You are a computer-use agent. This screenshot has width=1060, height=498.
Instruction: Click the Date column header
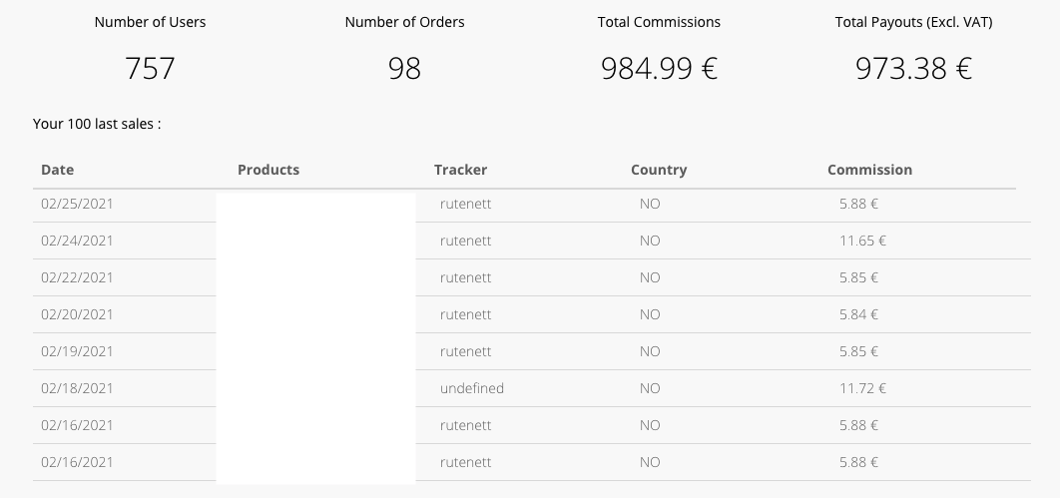[58, 170]
